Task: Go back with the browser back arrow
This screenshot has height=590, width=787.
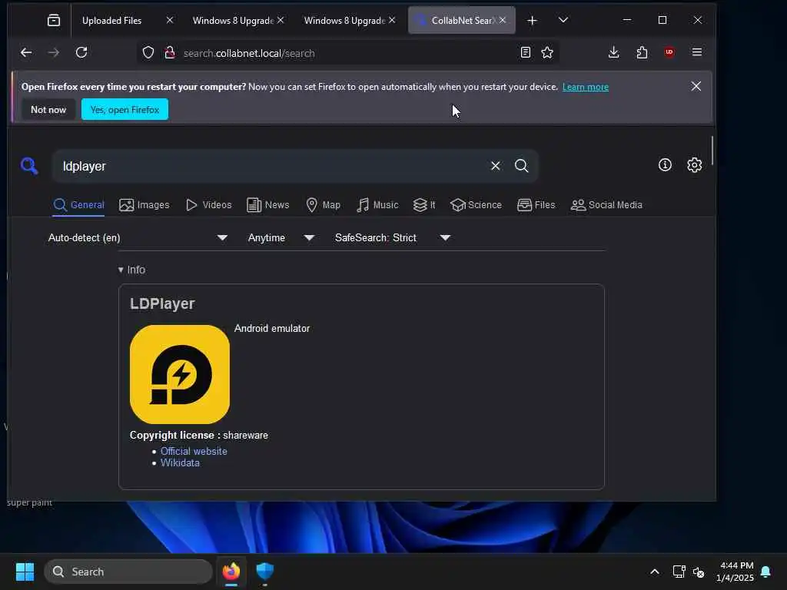Action: click(x=26, y=52)
